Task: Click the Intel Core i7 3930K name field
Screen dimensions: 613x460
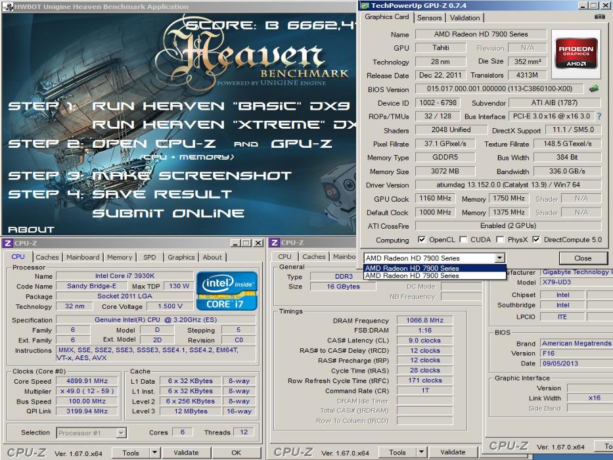Action: tap(125, 276)
